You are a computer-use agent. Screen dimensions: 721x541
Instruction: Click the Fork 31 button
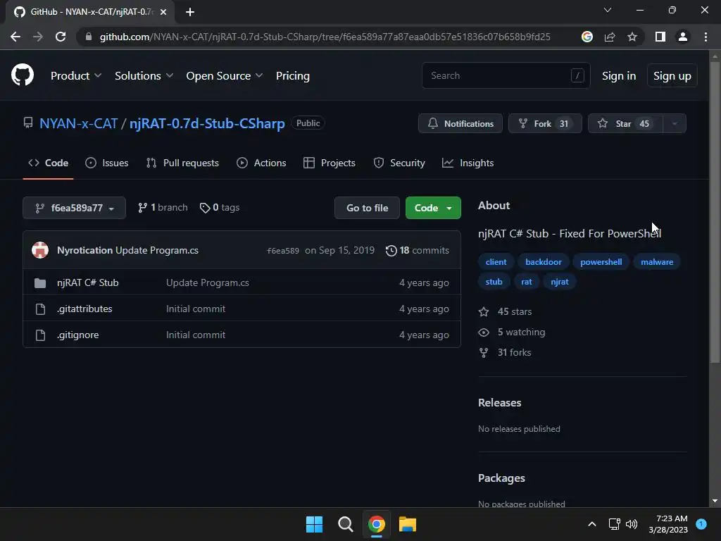click(x=545, y=124)
